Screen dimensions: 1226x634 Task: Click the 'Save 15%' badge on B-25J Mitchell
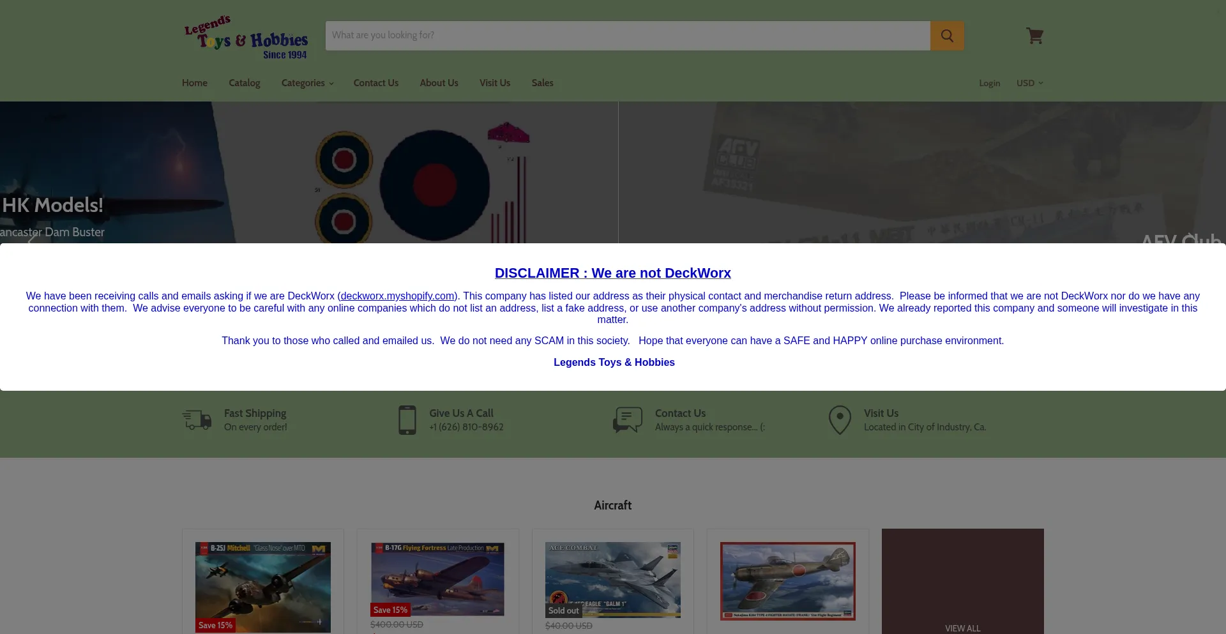click(x=215, y=625)
